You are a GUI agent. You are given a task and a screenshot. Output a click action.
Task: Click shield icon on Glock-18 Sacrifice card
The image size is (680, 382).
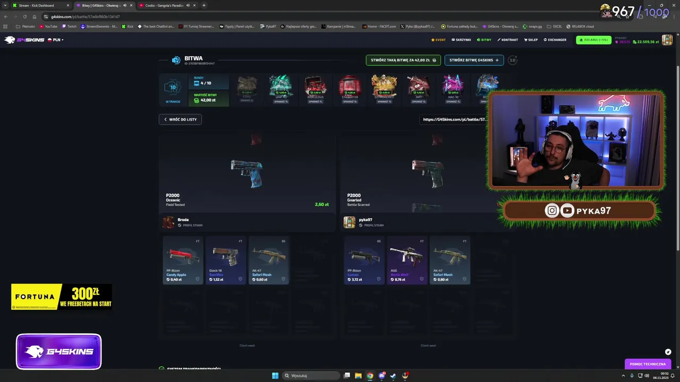click(240, 279)
